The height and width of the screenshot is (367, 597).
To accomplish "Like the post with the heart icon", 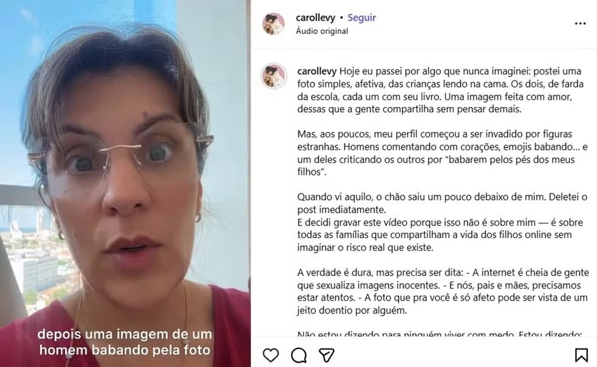I will point(271,355).
